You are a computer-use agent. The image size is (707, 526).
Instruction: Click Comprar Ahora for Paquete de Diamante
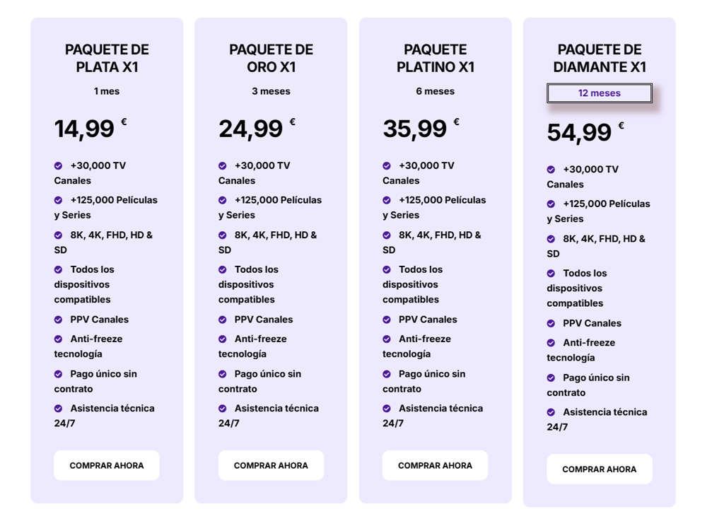tap(599, 469)
